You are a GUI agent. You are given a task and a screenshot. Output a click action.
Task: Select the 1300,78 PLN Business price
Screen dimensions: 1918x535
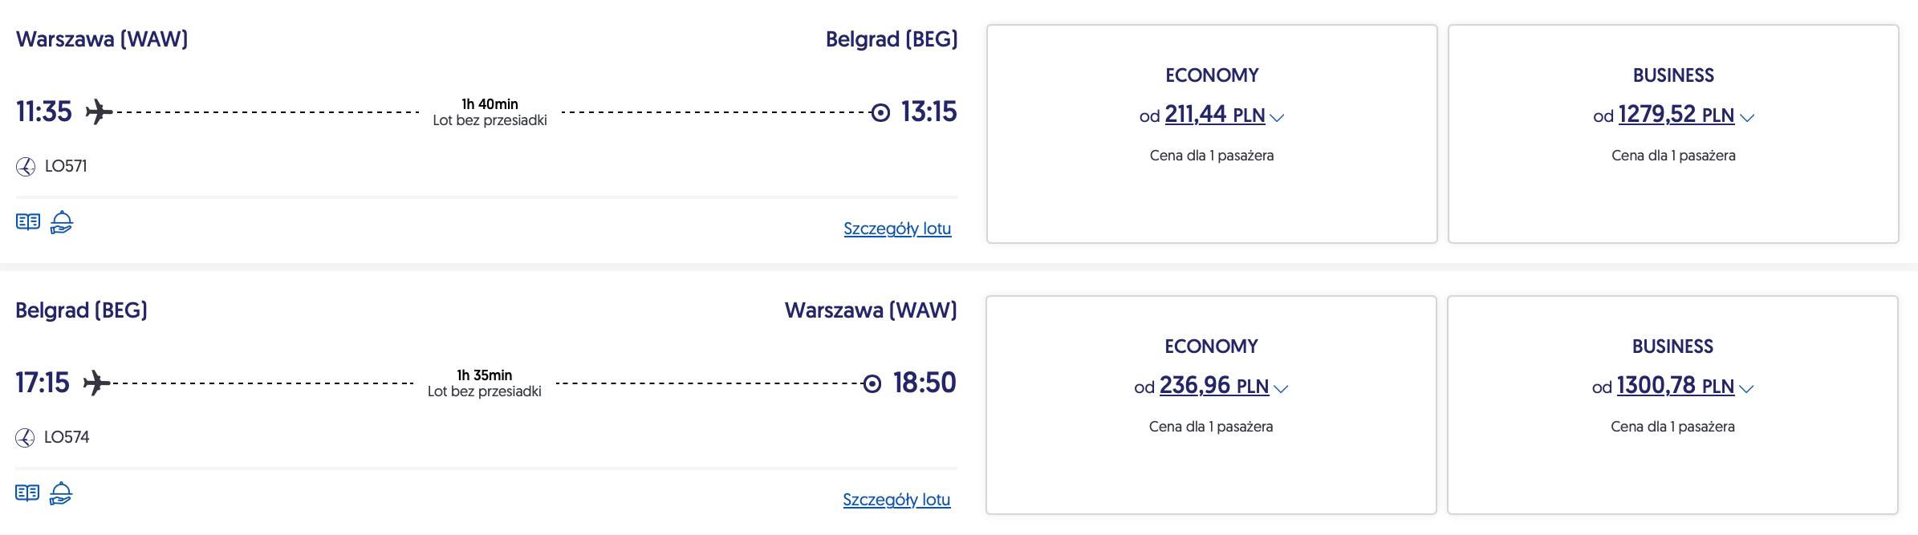pyautogui.click(x=1675, y=387)
